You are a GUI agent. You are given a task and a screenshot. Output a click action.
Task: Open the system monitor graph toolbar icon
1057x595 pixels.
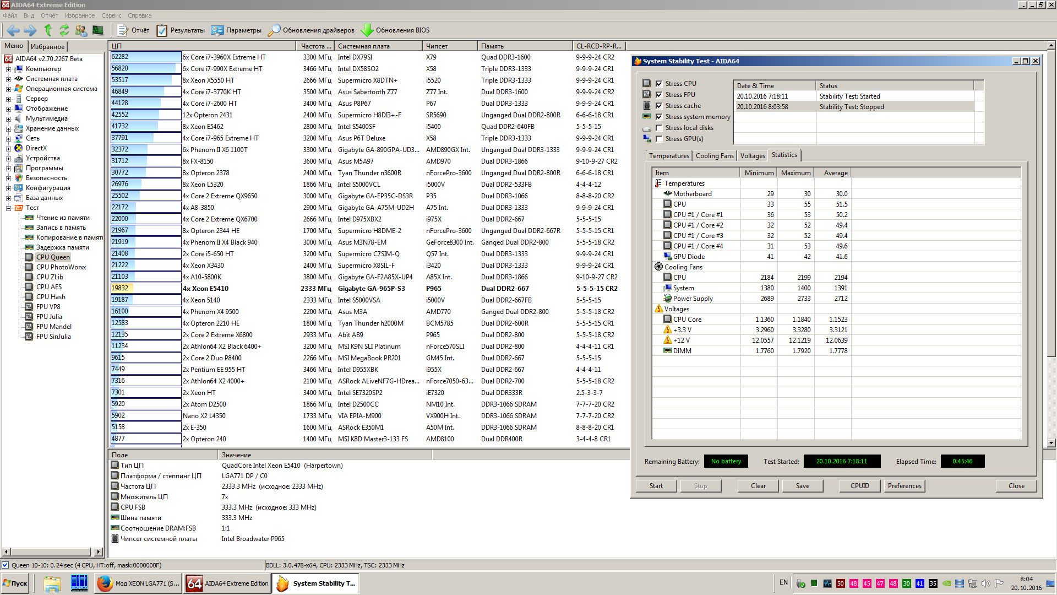98,30
